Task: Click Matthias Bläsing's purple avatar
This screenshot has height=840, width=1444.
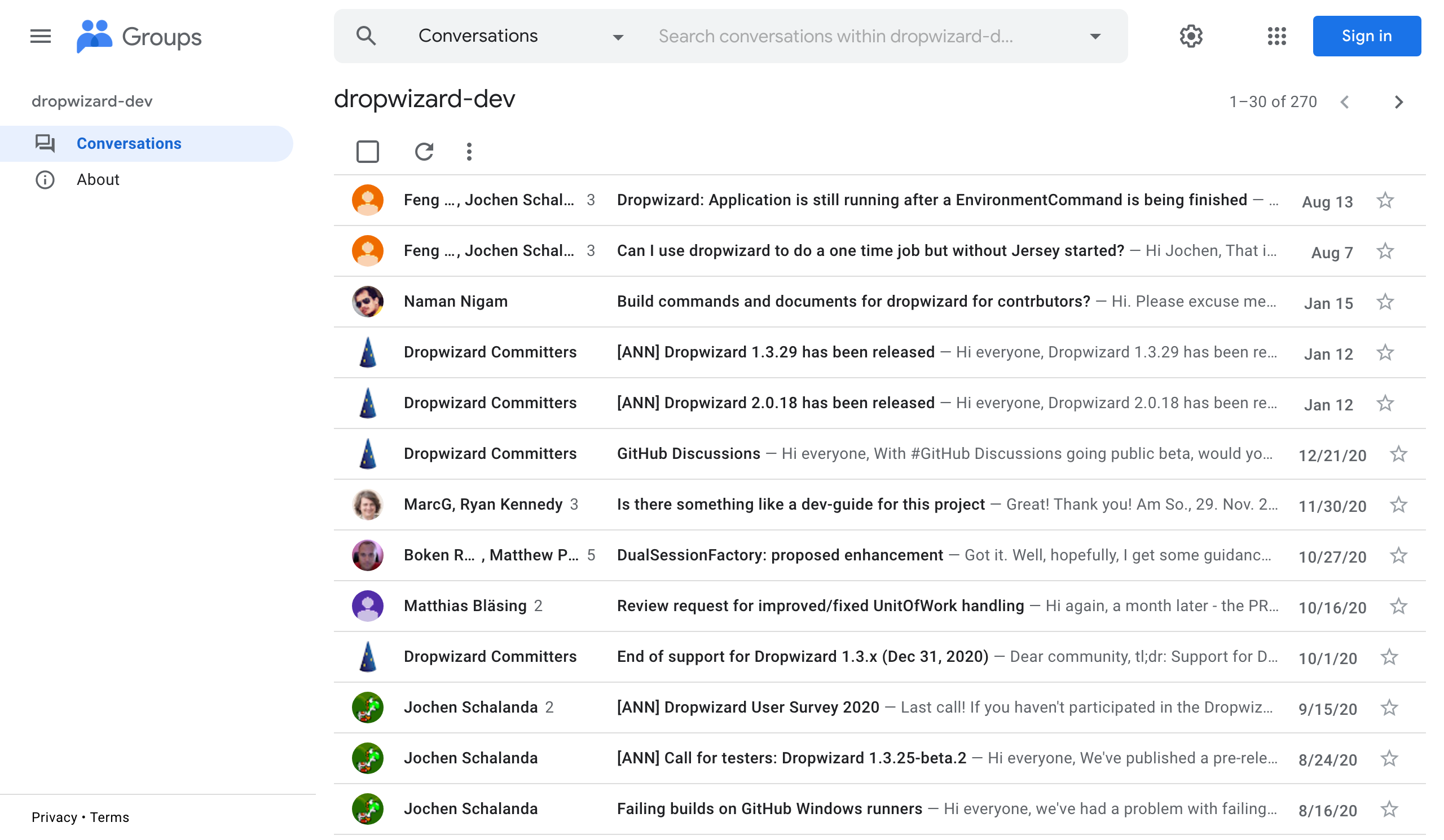Action: pos(367,606)
